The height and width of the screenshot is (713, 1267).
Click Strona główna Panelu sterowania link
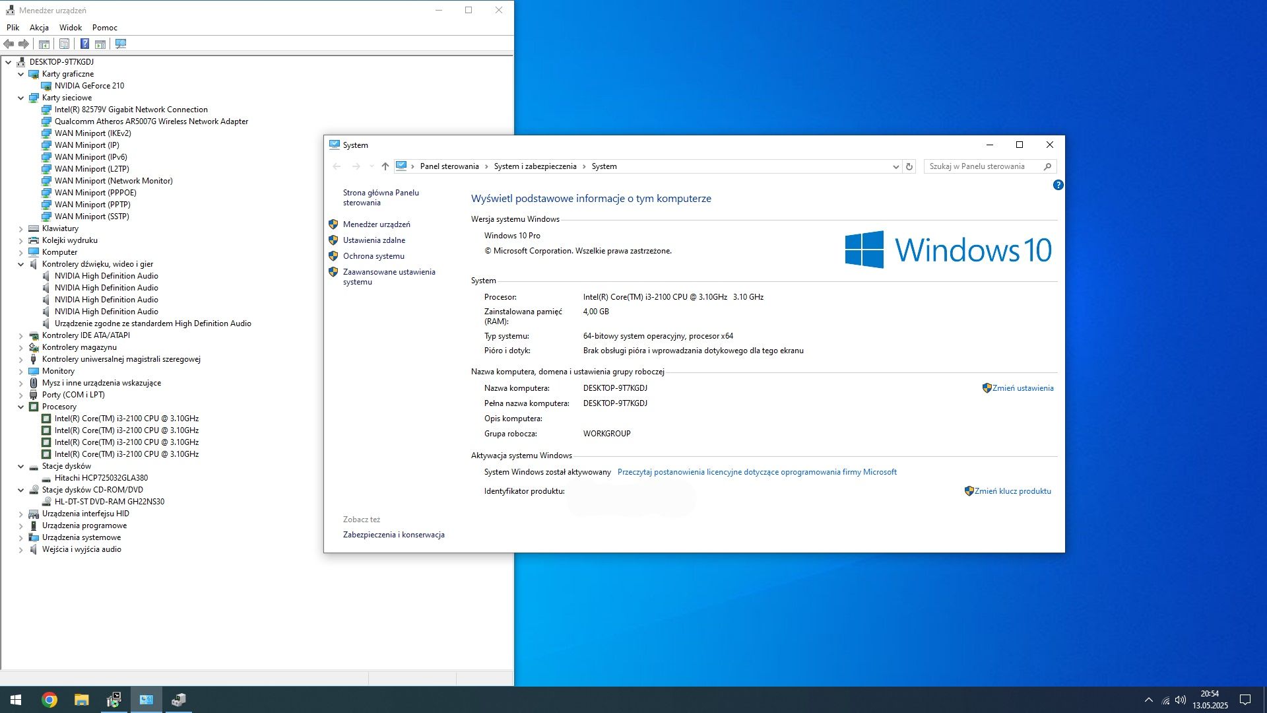coord(381,197)
